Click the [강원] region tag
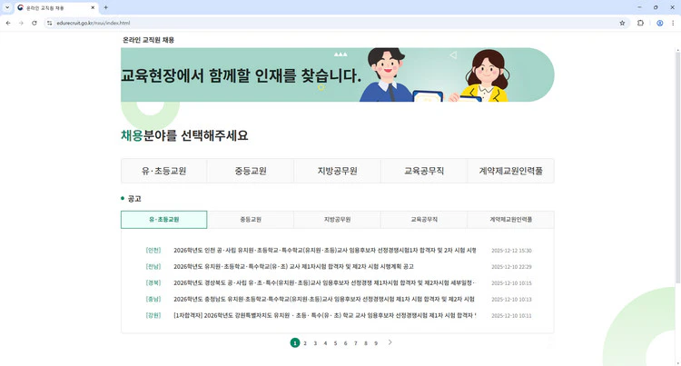The height and width of the screenshot is (366, 681). coord(153,316)
